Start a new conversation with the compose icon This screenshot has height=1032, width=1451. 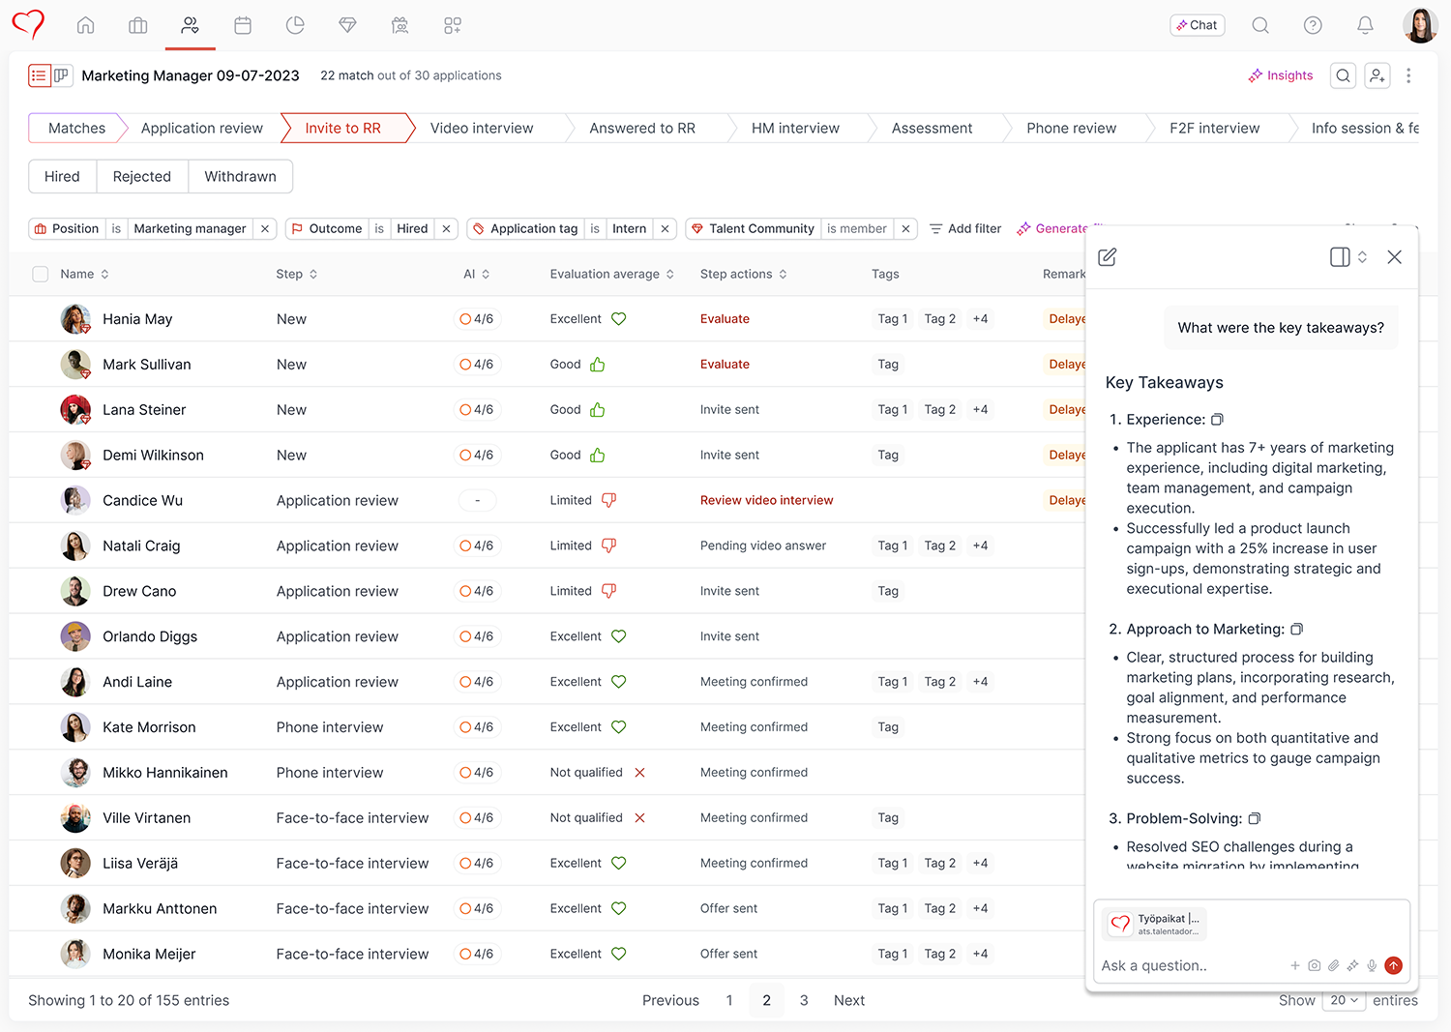1107,257
